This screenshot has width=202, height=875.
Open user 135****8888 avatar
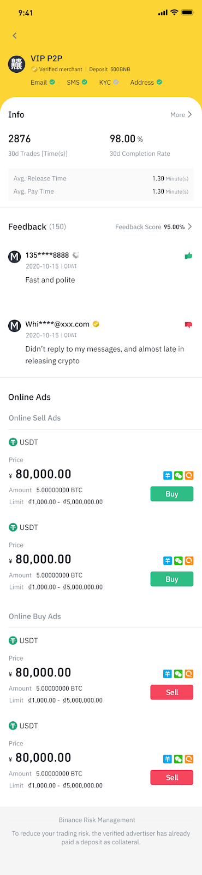(15, 256)
